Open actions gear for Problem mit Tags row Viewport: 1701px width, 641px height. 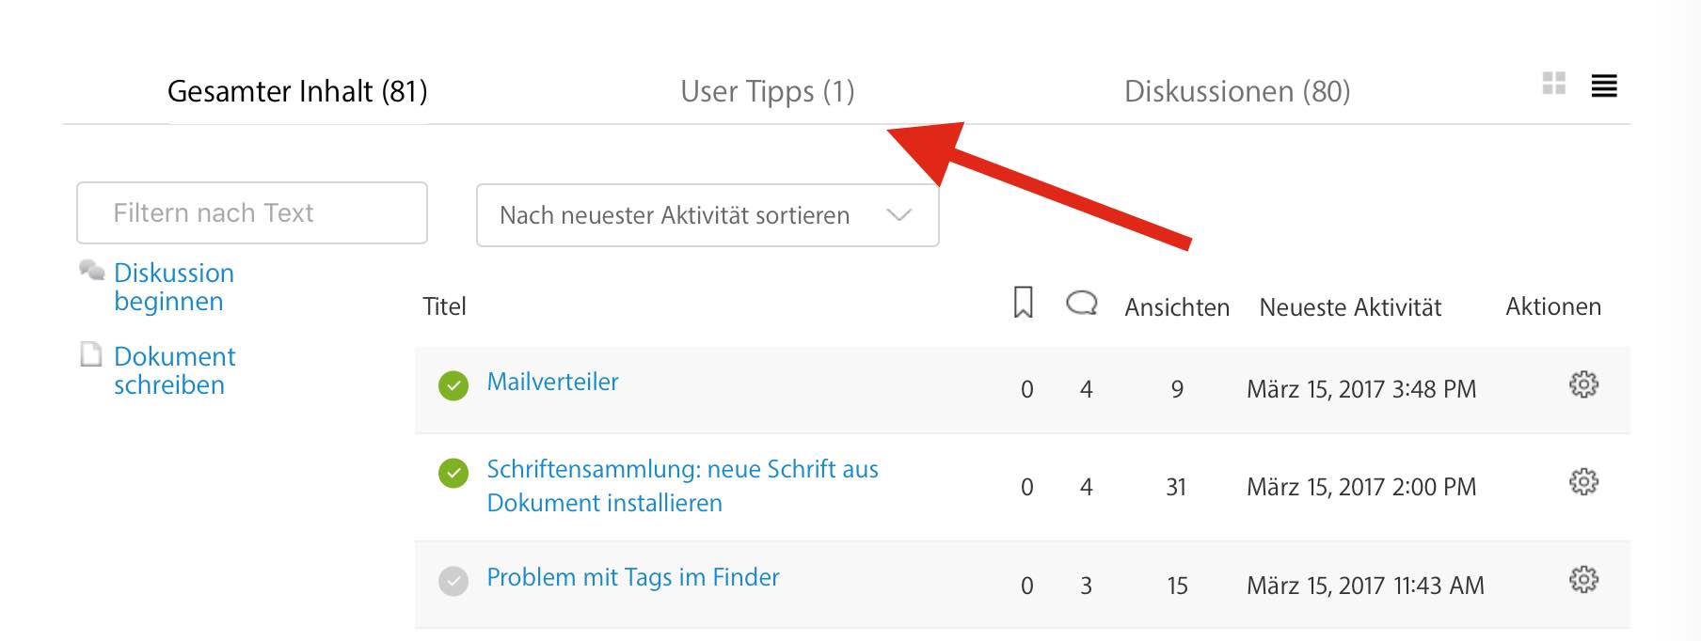pyautogui.click(x=1583, y=580)
